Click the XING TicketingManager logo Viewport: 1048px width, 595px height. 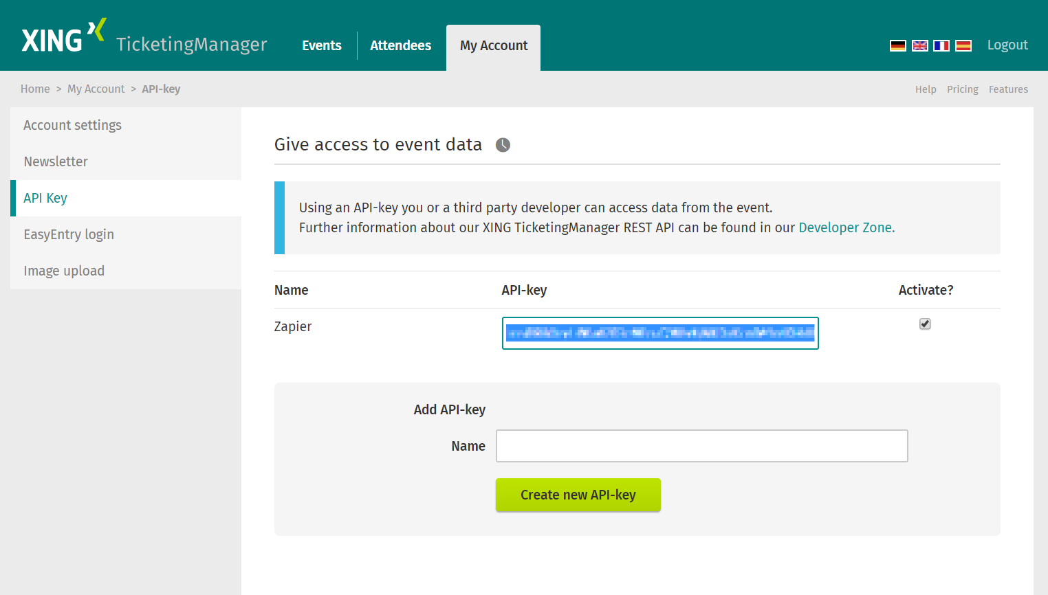tap(144, 37)
